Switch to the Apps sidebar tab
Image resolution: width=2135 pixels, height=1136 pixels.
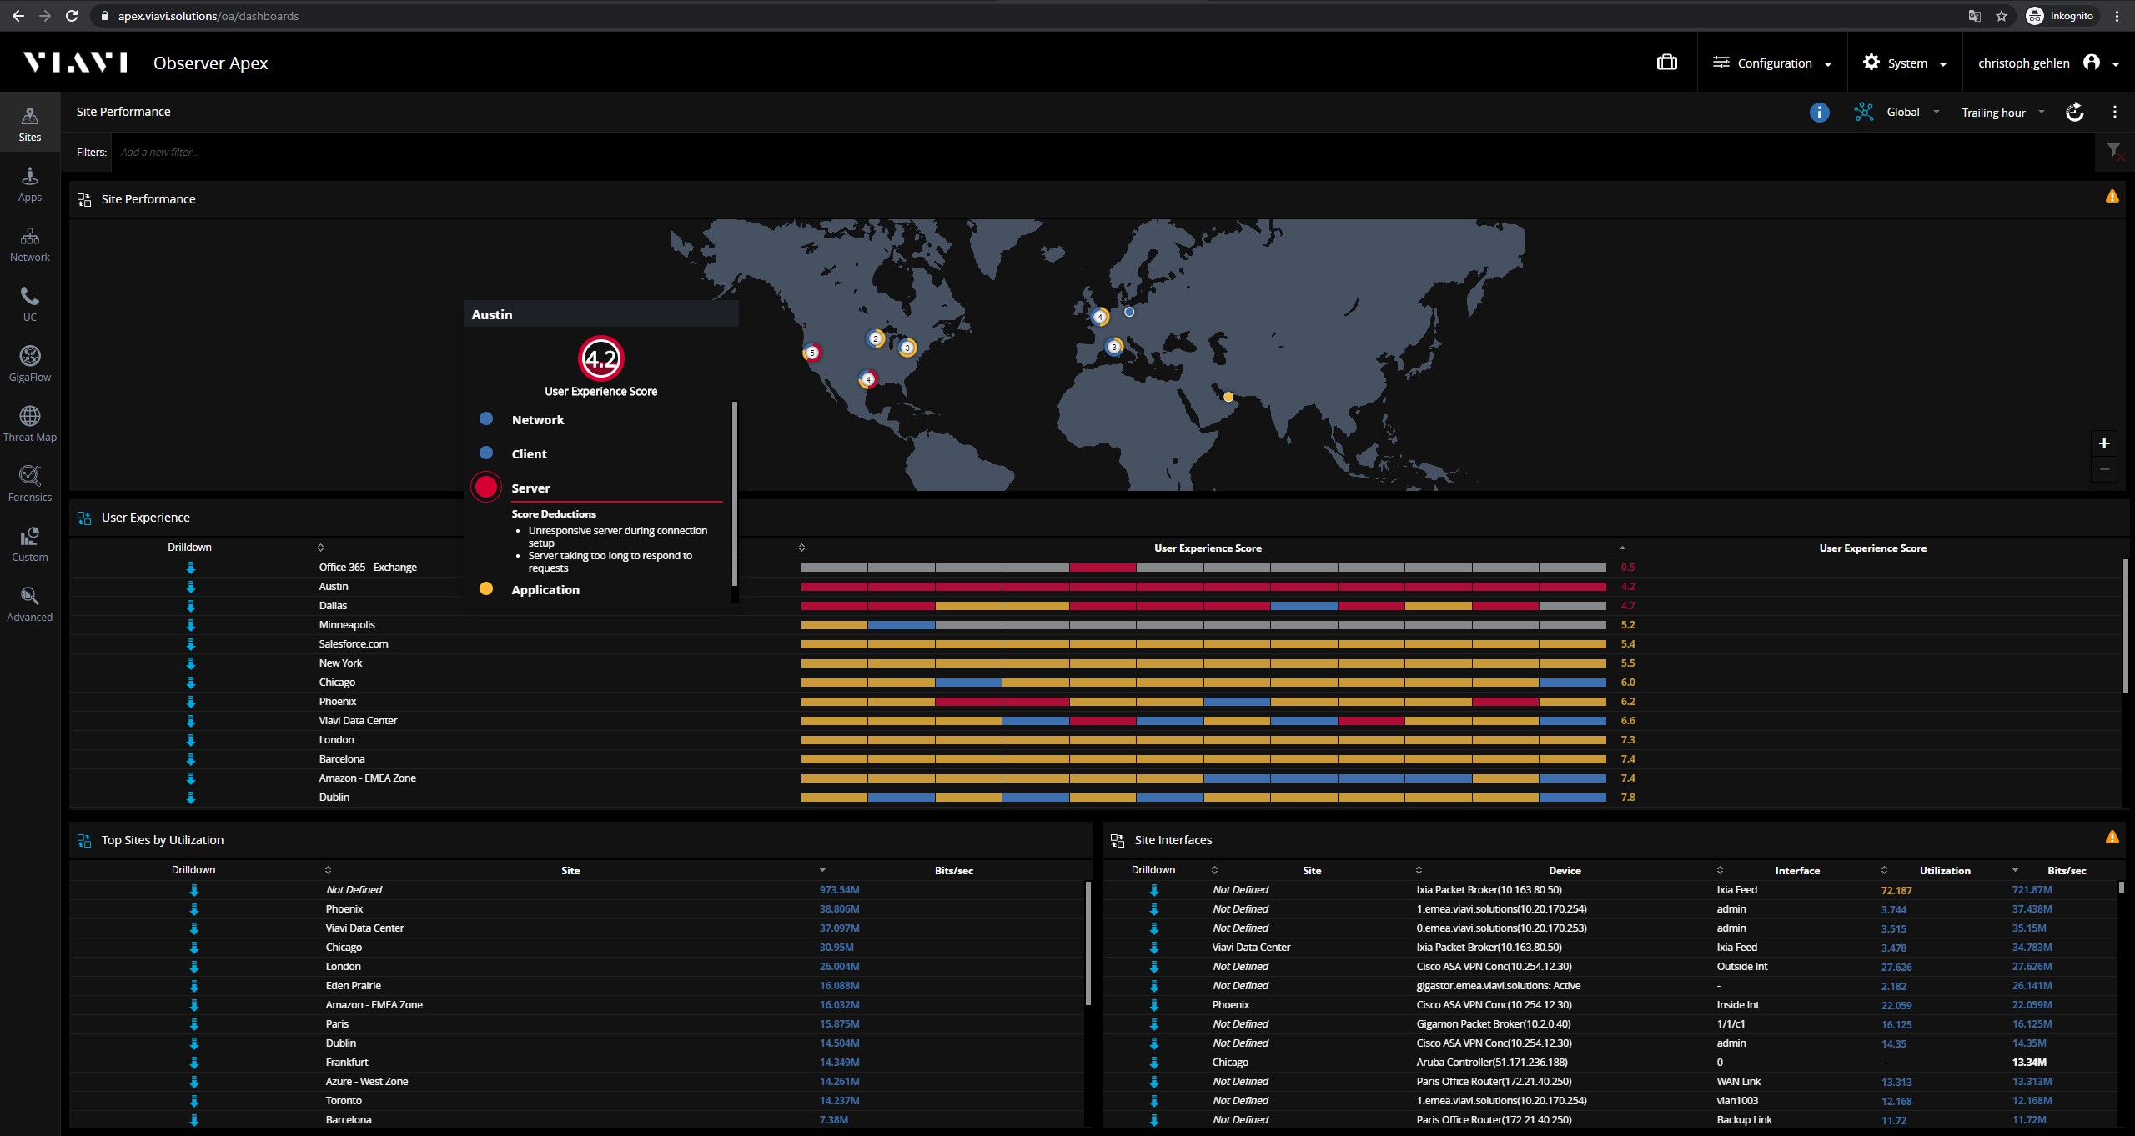point(30,184)
